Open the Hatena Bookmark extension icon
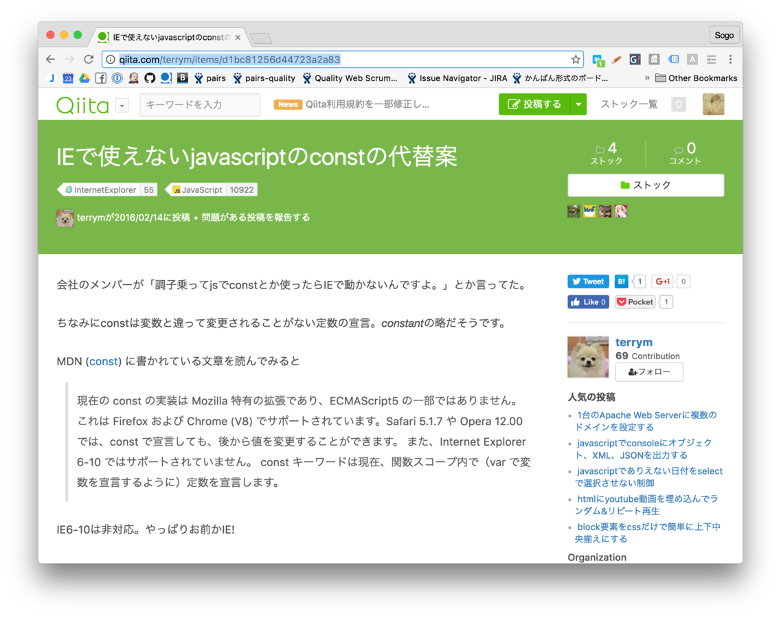The image size is (781, 618). pos(598,60)
